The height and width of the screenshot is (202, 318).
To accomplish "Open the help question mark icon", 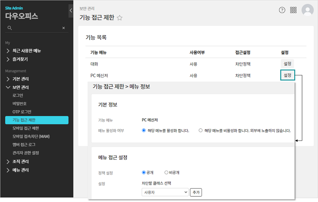I will [282, 10].
